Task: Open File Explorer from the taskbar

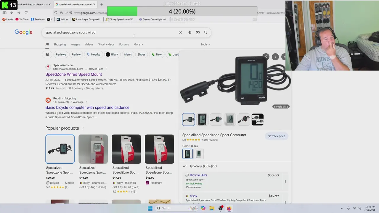Action: pyautogui.click(x=212, y=208)
